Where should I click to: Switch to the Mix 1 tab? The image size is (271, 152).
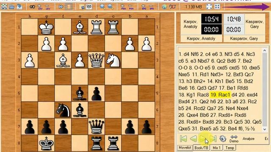tap(216, 148)
